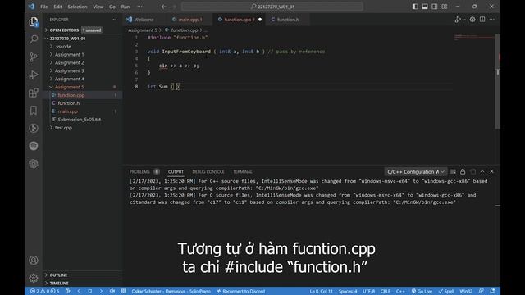The height and width of the screenshot is (295, 525).
Task: Open Bookmarks view in activity bar
Action: click(34, 111)
